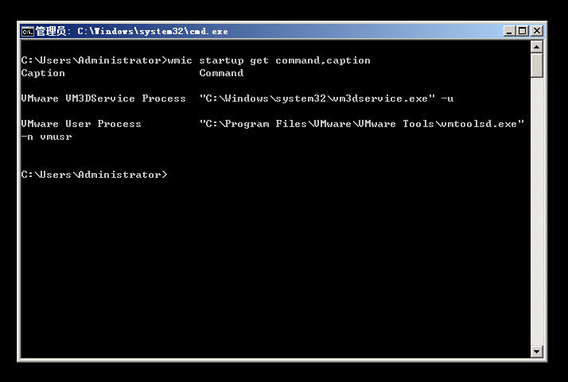
Task: Click the vm3dservice.exe path text
Action: click(317, 98)
